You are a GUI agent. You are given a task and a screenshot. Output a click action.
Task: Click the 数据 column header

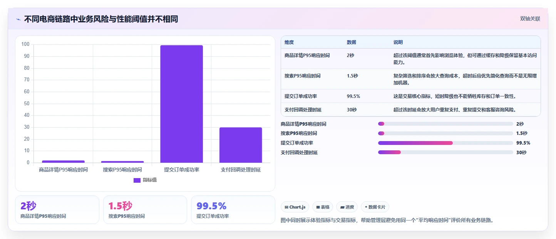tap(352, 42)
